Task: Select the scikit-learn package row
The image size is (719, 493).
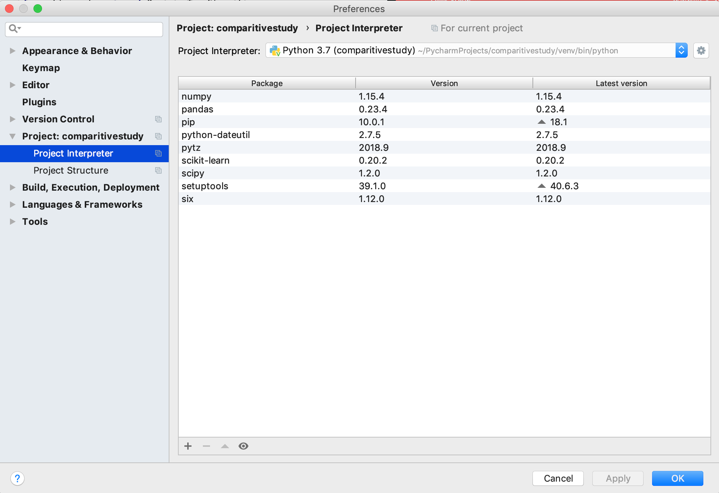Action: [444, 160]
